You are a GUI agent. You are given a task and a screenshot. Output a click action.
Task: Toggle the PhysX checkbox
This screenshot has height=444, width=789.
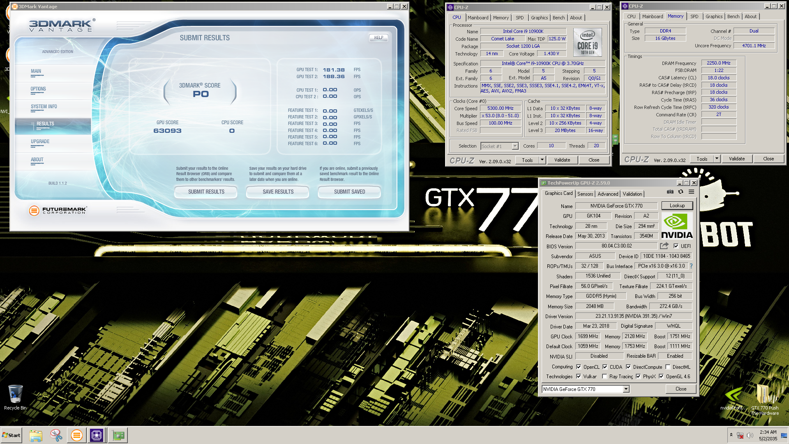(x=638, y=376)
